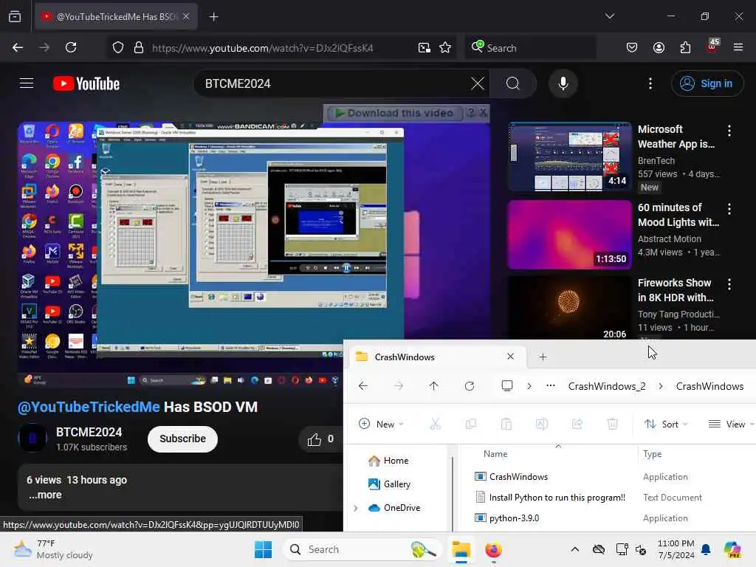Select the CrashWindows Explorer tab
Viewport: 756px width, 567px height.
tap(436, 357)
